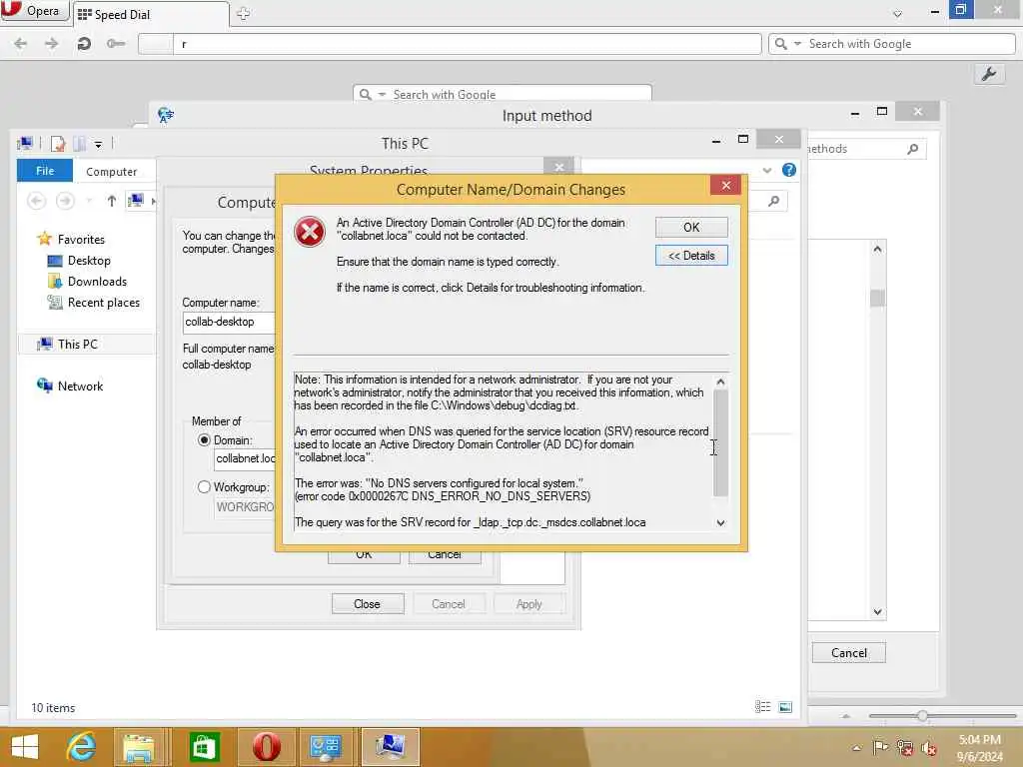
Task: Switch to large icons view in This PC
Action: 785,707
